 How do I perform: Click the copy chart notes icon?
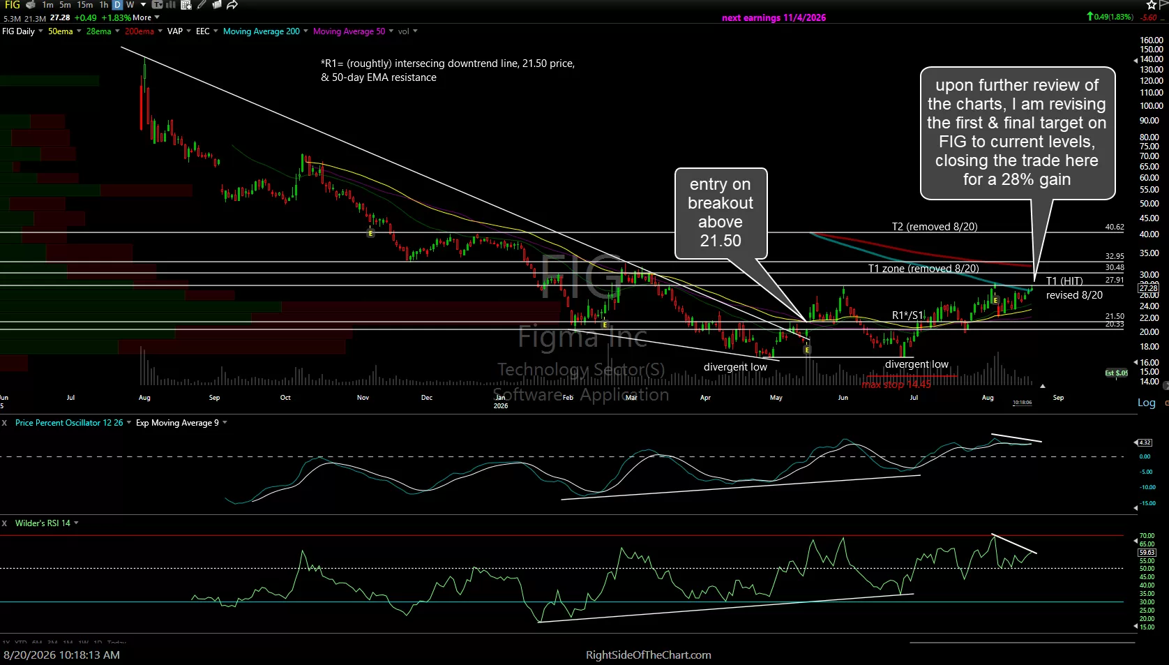coord(217,5)
